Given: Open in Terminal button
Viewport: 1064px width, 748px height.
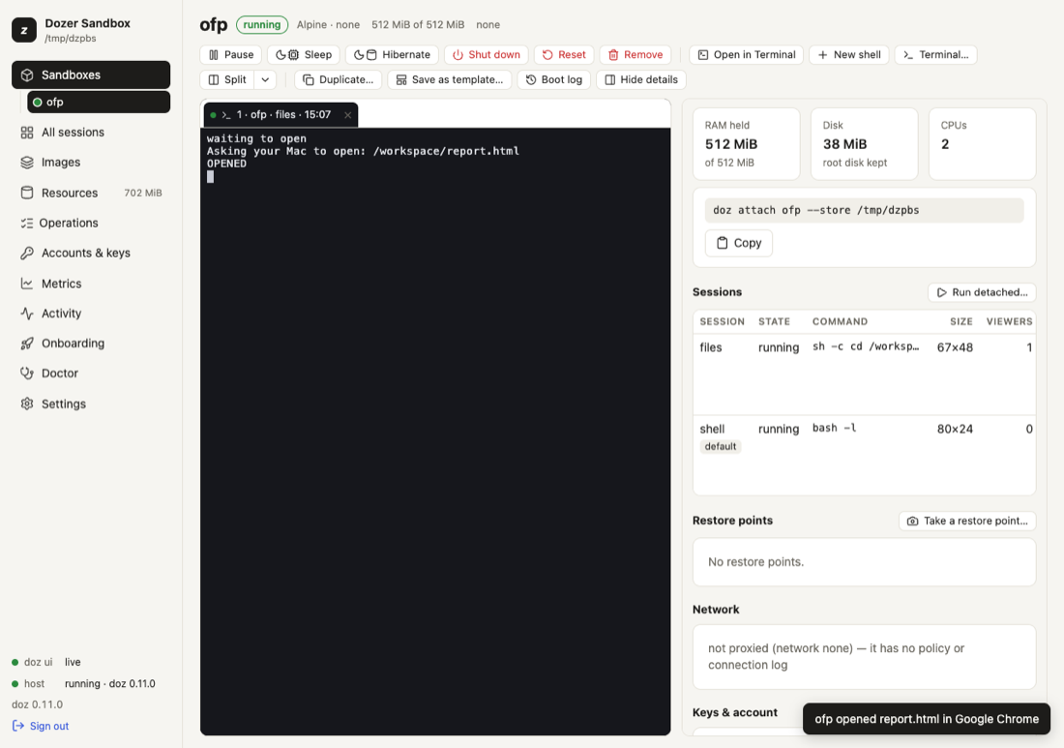Looking at the screenshot, I should point(747,55).
